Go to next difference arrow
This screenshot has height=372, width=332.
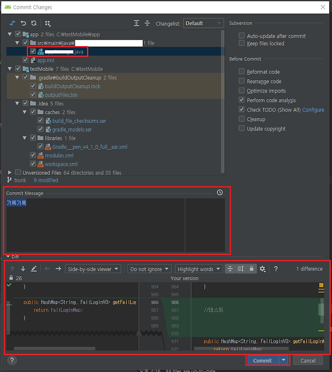(x=23, y=269)
